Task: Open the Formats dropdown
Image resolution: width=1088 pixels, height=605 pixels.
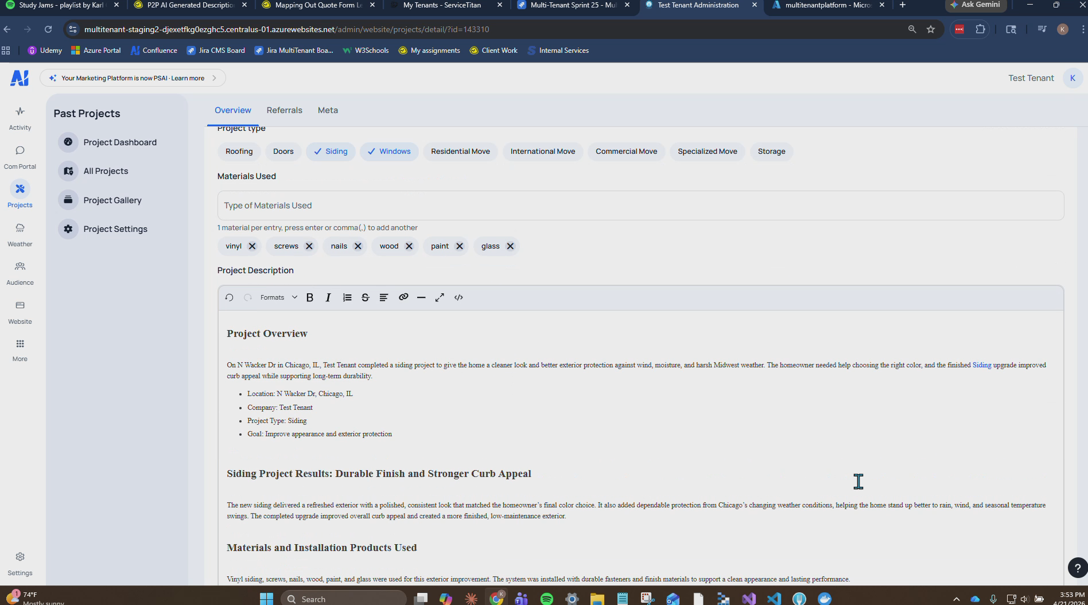Action: (278, 297)
